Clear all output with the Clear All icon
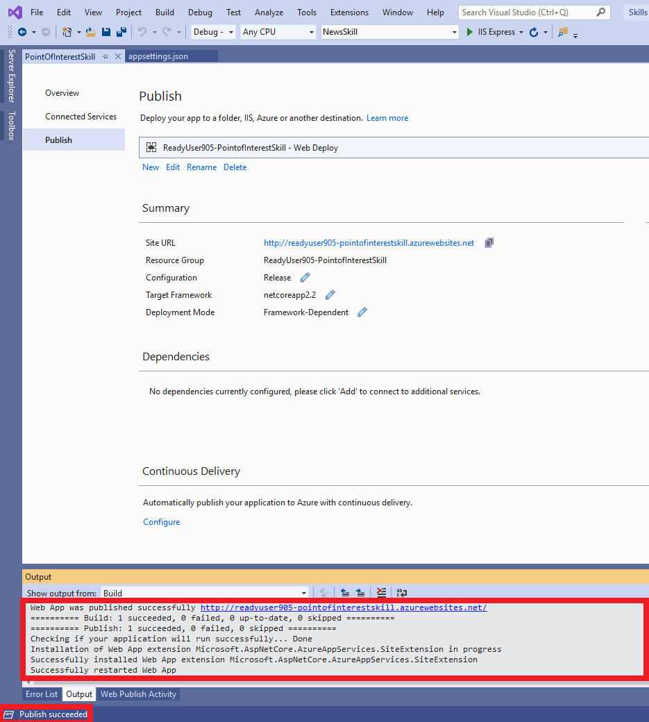Screen dimensions: 649x722 tap(381, 593)
